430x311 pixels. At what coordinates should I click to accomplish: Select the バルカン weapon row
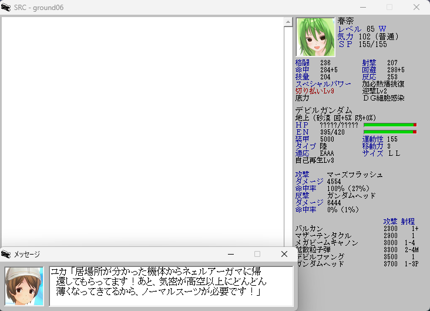[357, 229]
